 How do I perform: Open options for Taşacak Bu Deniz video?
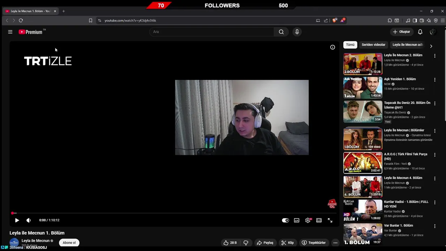pos(435,104)
